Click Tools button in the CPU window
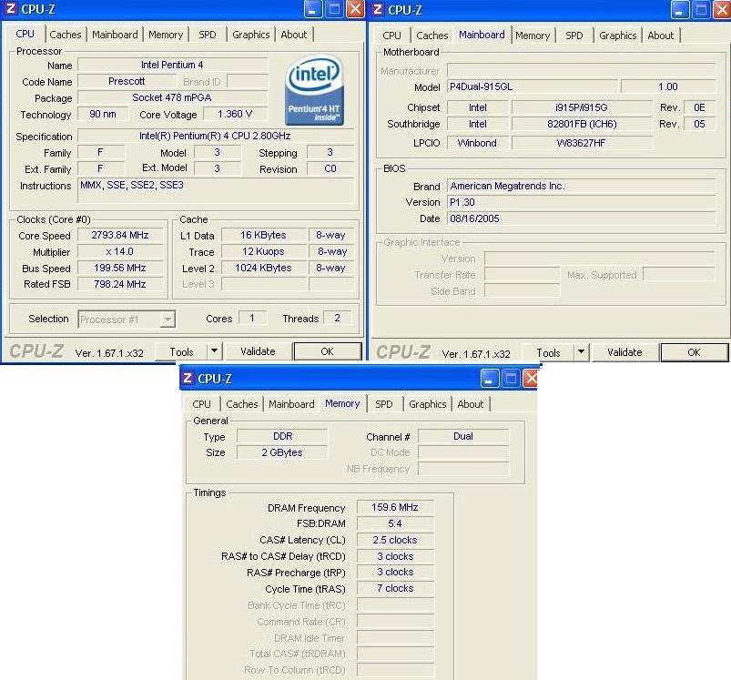Screen dimensions: 731x680 tap(181, 351)
